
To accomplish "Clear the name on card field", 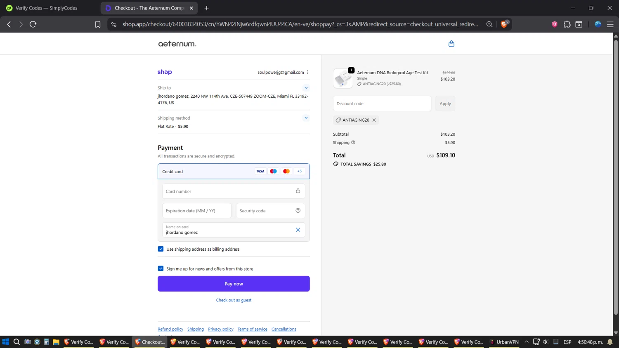I will [298, 230].
